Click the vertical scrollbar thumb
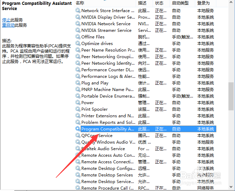This screenshot has height=191, width=235. (231, 96)
